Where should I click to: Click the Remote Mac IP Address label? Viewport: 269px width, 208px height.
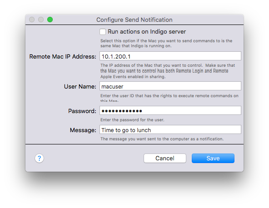point(63,57)
